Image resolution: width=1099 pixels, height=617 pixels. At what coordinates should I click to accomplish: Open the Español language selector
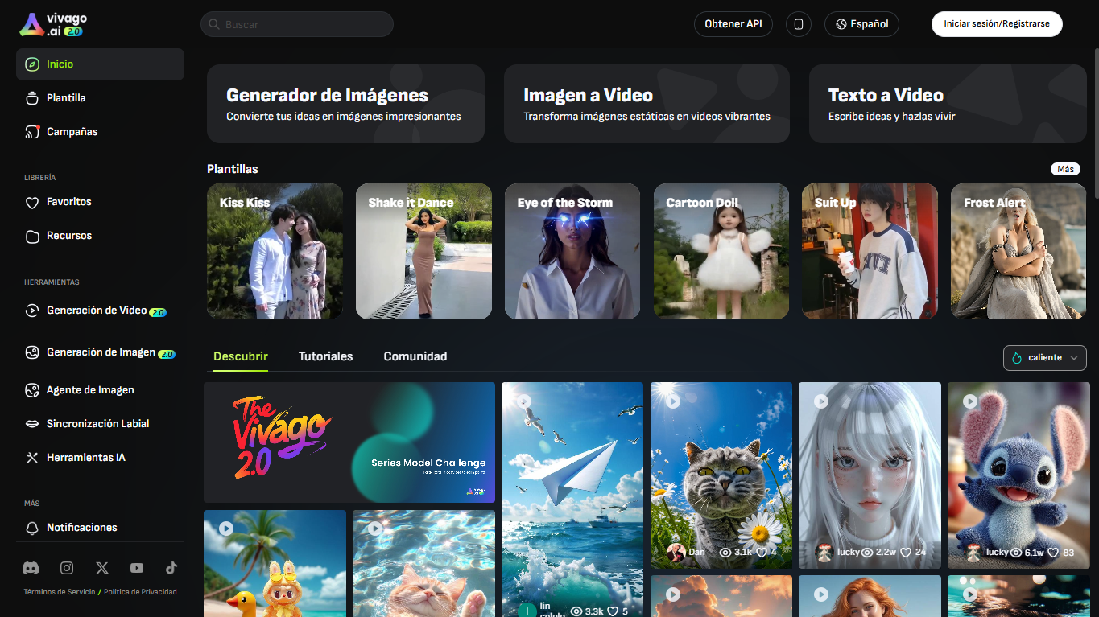tap(861, 24)
